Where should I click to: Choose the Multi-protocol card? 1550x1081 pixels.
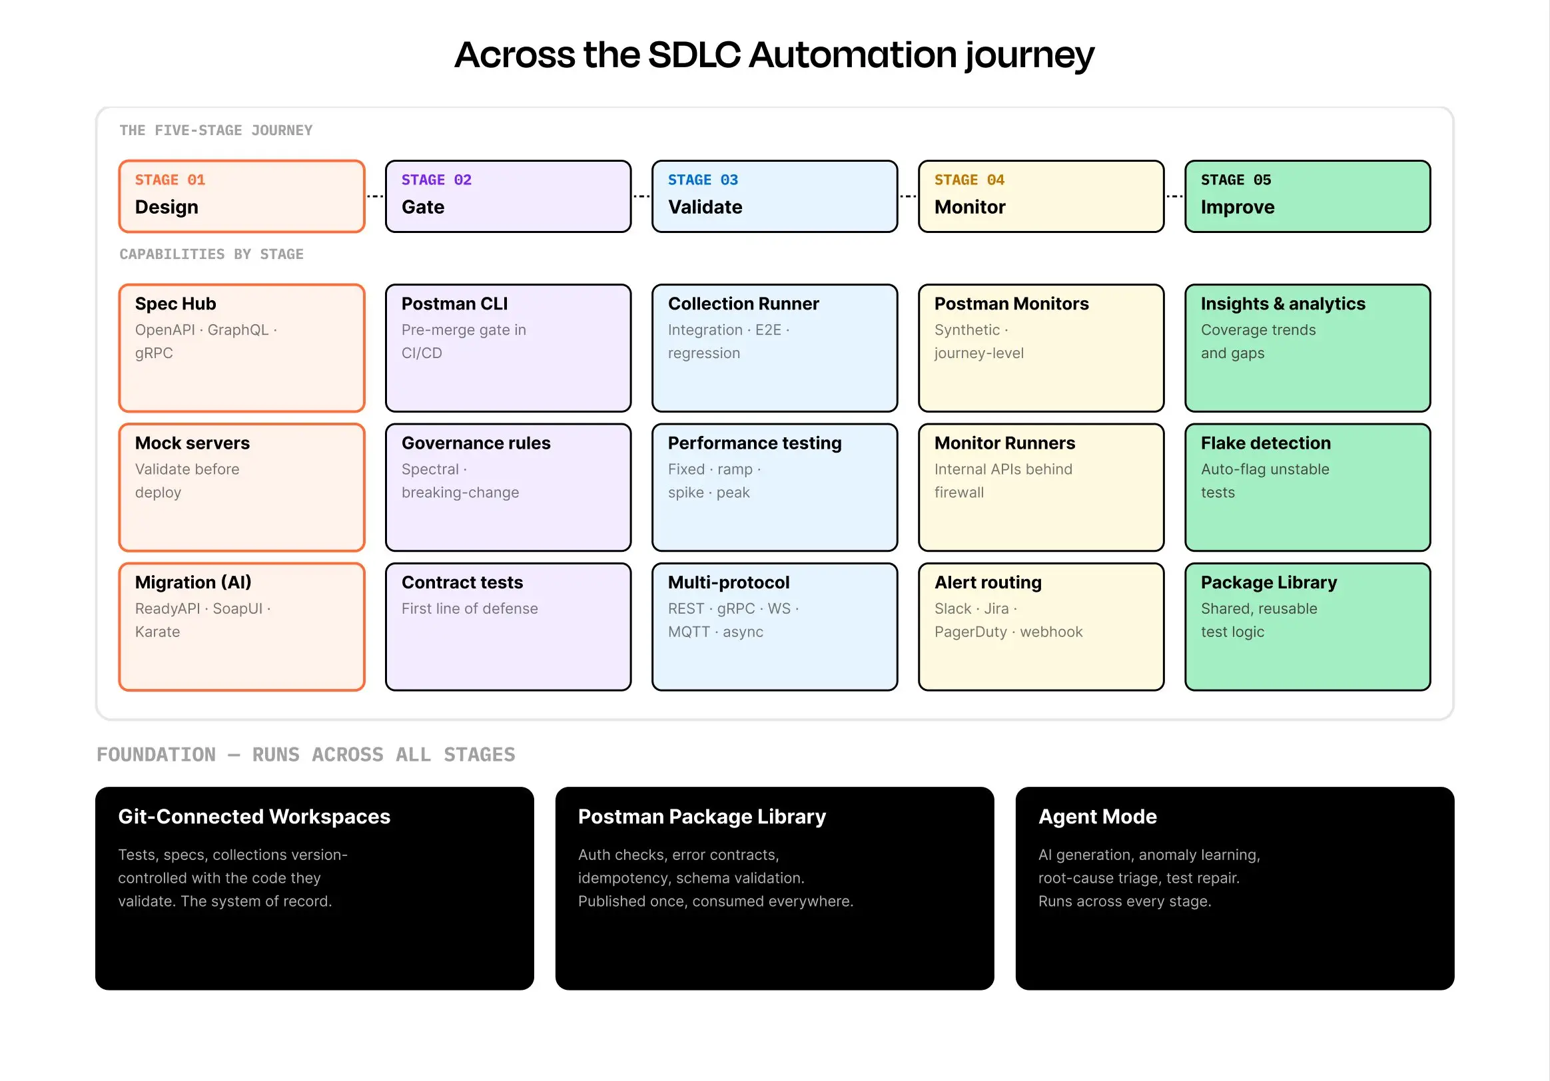tap(775, 627)
